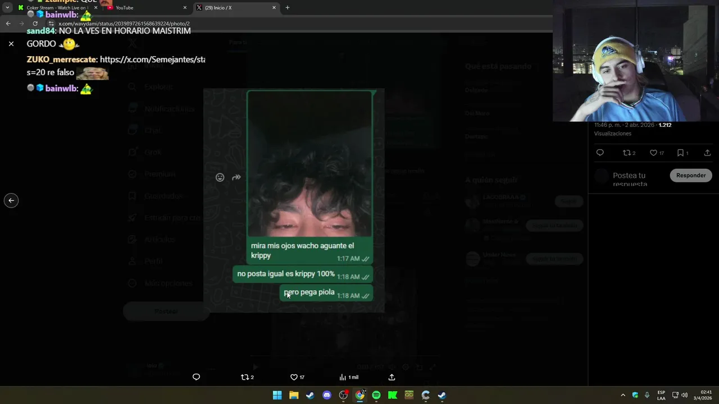This screenshot has height=404, width=719.
Task: Click the WhatsApp screenshot image
Action: click(294, 200)
